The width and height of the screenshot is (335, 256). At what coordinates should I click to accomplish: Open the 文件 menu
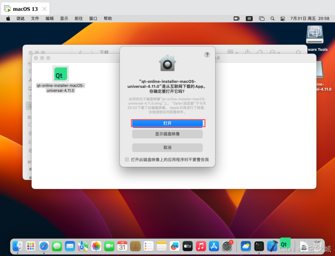35,18
